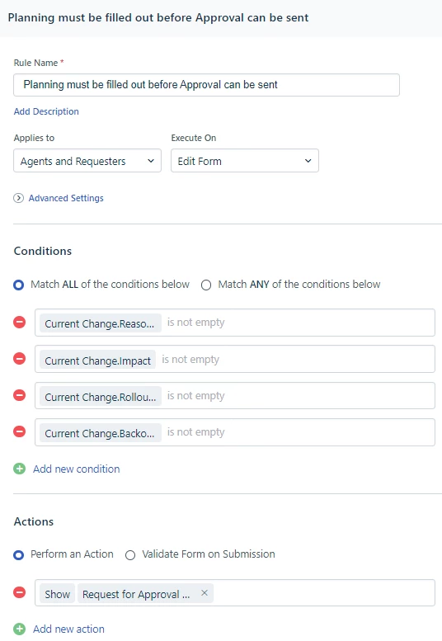The image size is (442, 641).
Task: Select Match ALL of the conditions
Action: (18, 285)
